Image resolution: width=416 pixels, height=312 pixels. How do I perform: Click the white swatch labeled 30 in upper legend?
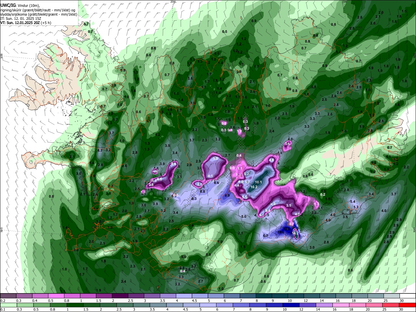[x=407, y=296]
